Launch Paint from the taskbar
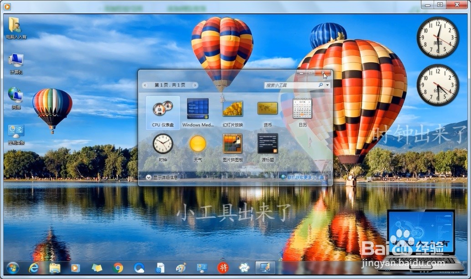 tap(181, 268)
